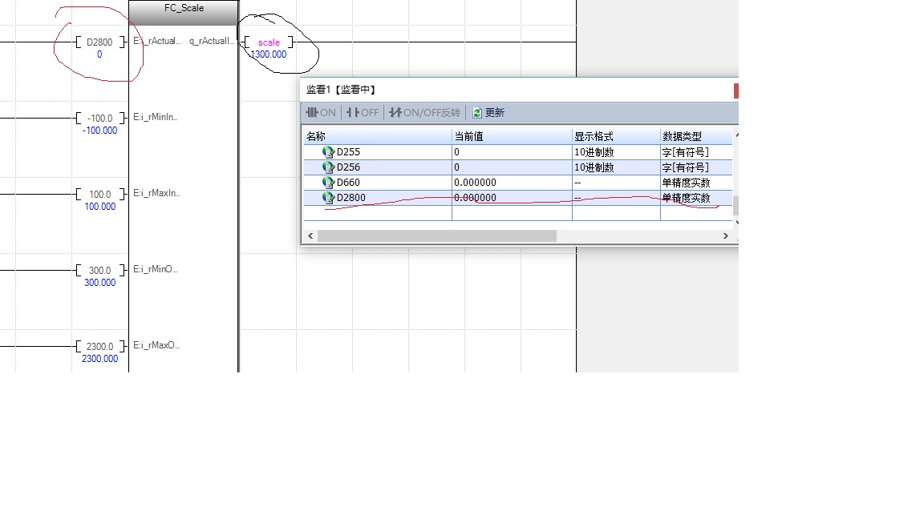Click the FC_Scale function block header
Image resolution: width=924 pixels, height=519 pixels.
click(x=184, y=9)
